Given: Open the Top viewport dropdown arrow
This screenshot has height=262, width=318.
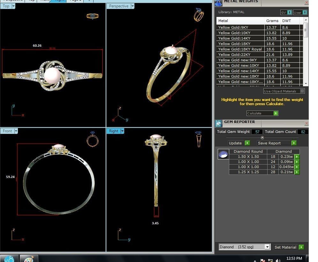Looking at the screenshot, I should pyautogui.click(x=13, y=6).
